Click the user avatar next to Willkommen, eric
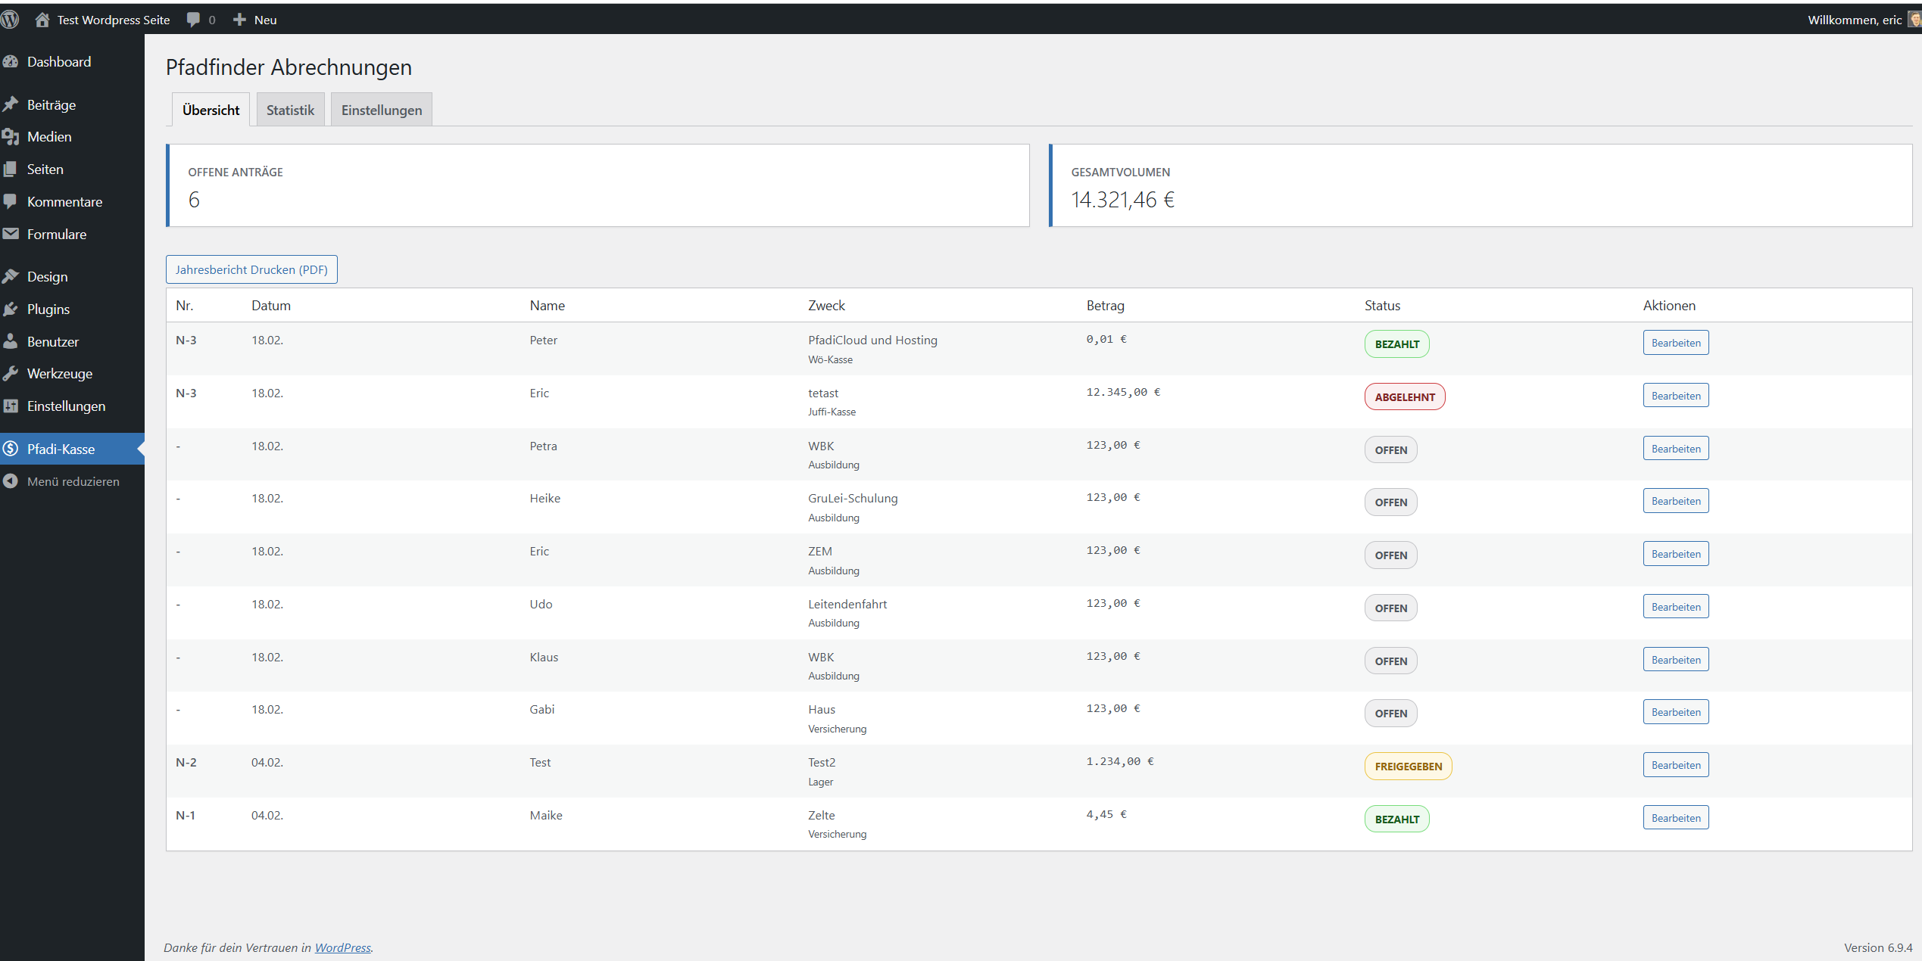 [x=1914, y=20]
